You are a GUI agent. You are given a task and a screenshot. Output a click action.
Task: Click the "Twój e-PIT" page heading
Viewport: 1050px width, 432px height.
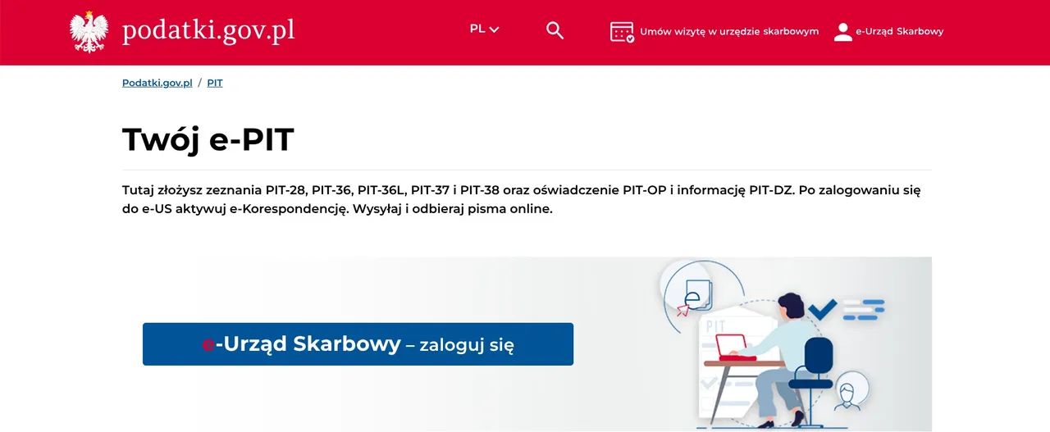click(x=208, y=139)
